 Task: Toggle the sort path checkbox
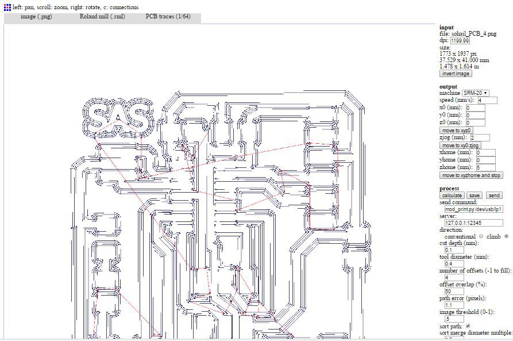(x=468, y=326)
